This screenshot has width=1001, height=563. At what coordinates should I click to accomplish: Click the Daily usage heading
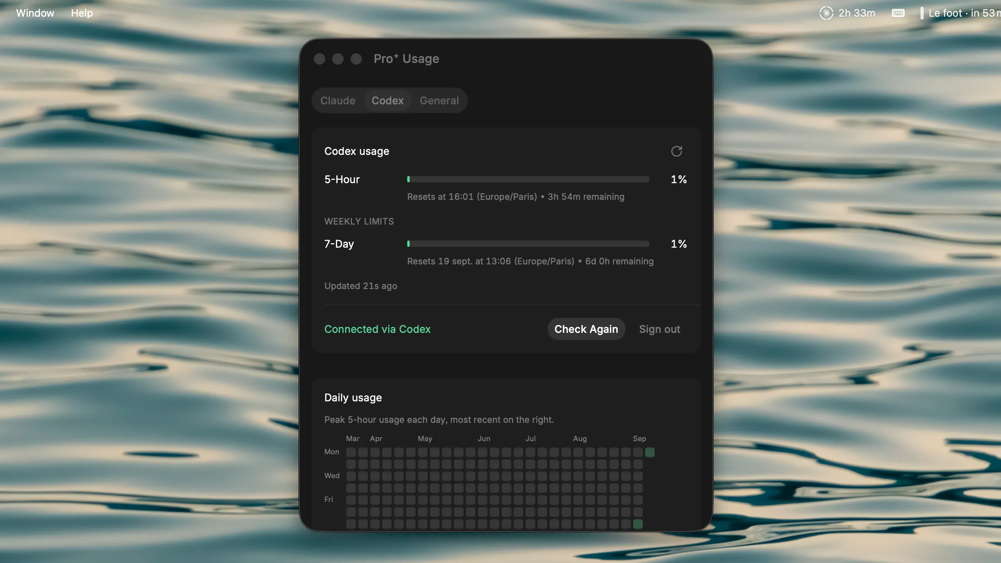click(353, 398)
